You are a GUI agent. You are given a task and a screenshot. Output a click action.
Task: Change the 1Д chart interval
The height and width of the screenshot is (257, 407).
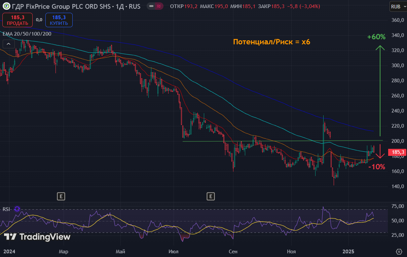pos(120,6)
